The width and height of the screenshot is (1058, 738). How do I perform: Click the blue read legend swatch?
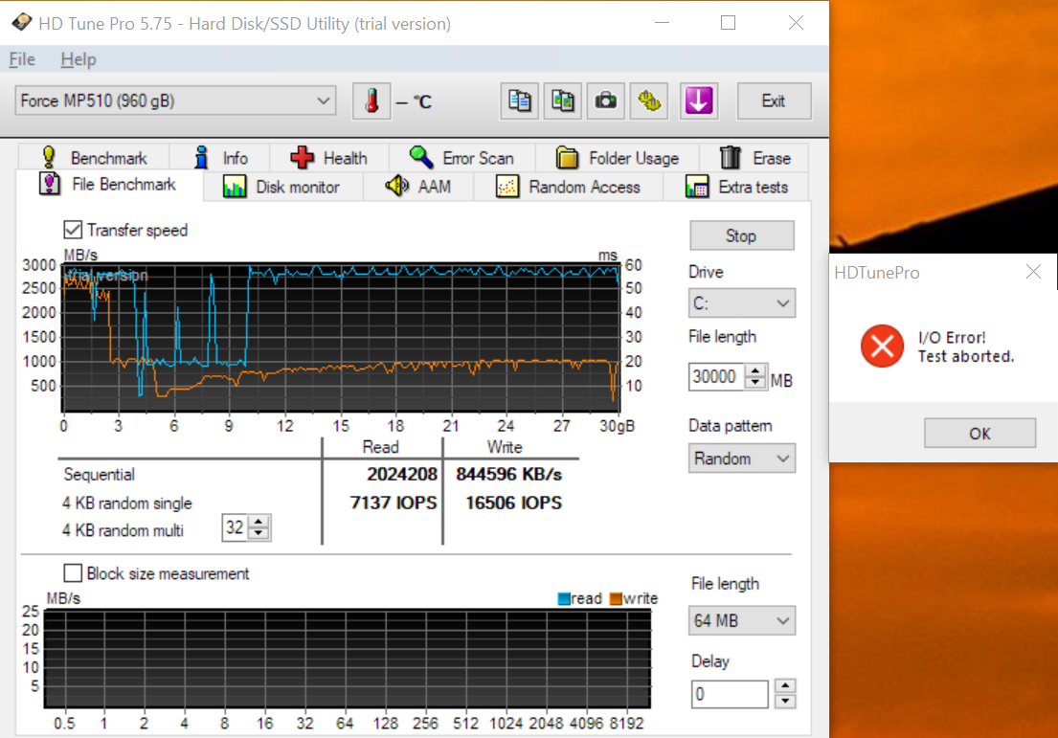point(564,599)
